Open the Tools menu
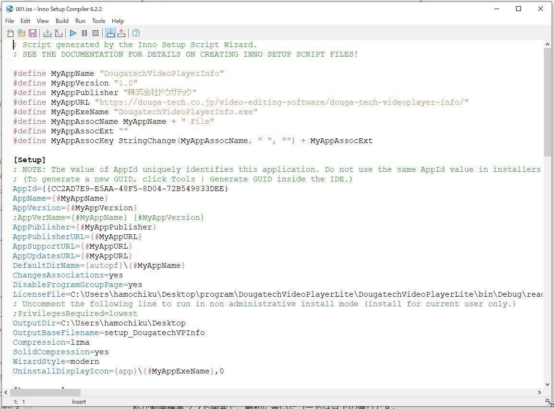554x409 pixels. 98,21
